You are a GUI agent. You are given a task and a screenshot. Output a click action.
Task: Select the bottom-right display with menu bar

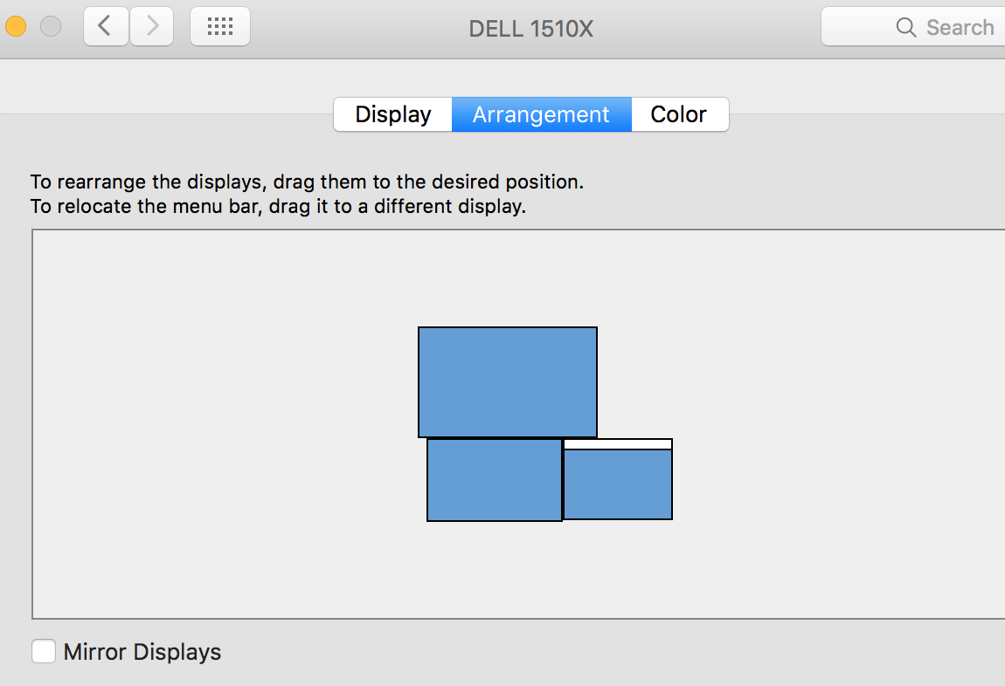click(x=617, y=484)
